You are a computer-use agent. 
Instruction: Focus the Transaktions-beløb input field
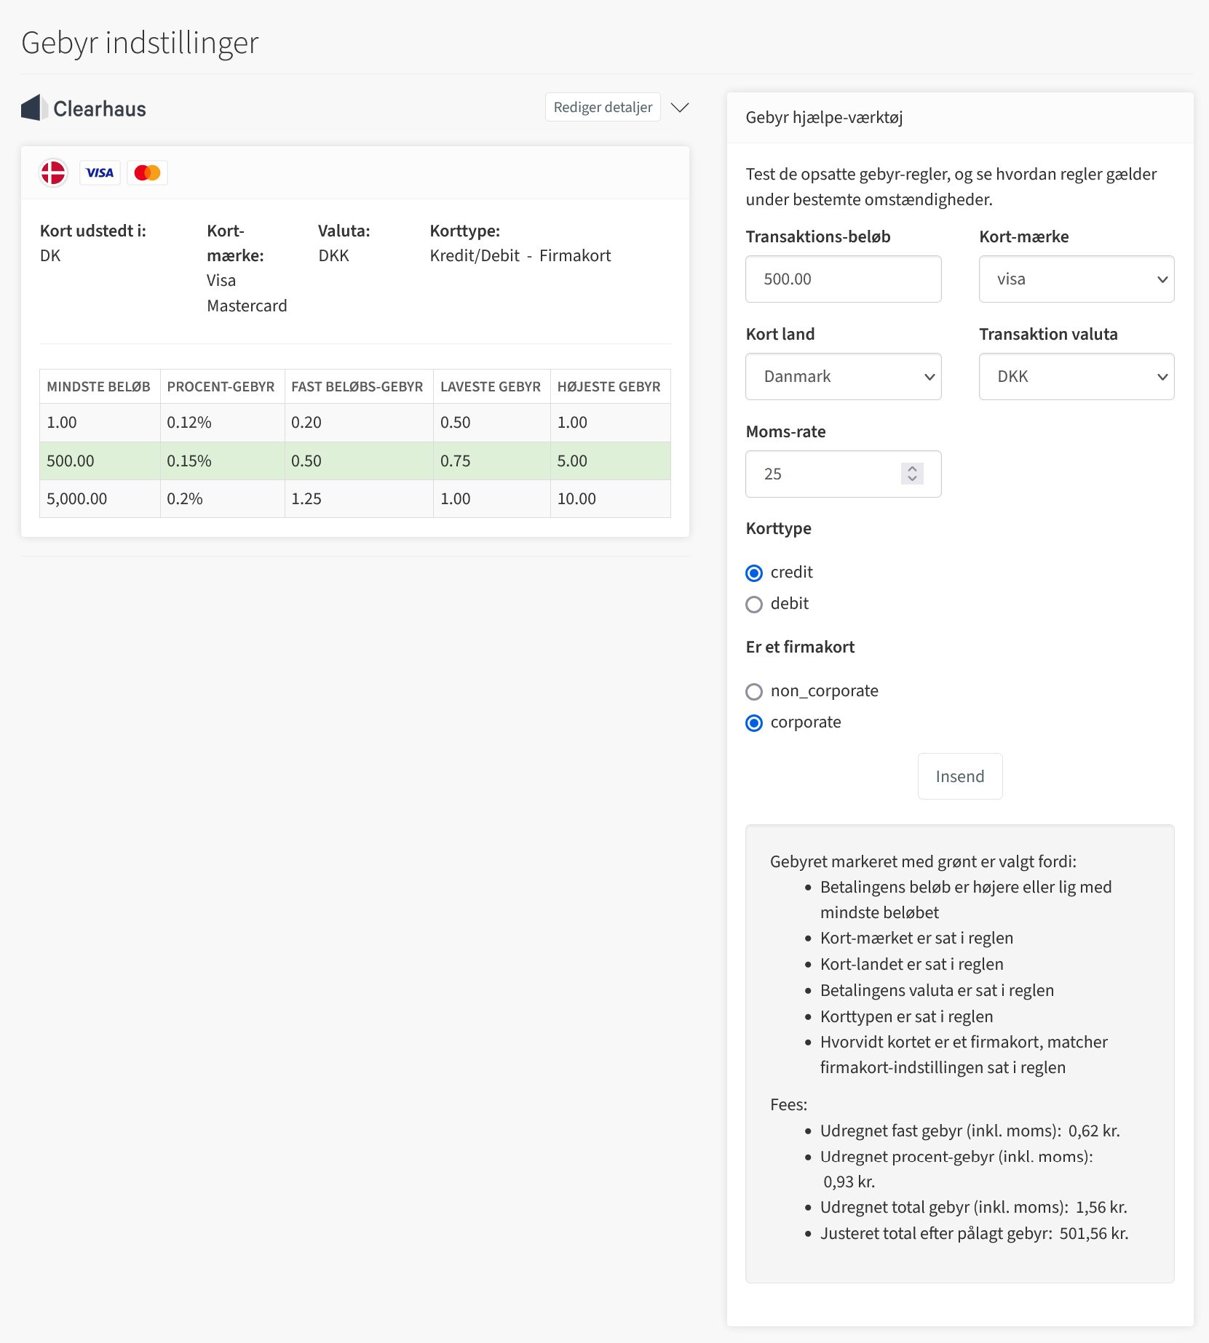tap(843, 279)
